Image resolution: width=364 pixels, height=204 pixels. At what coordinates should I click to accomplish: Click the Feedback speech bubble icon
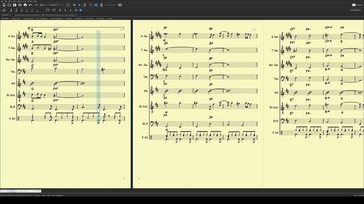tap(354, 5)
